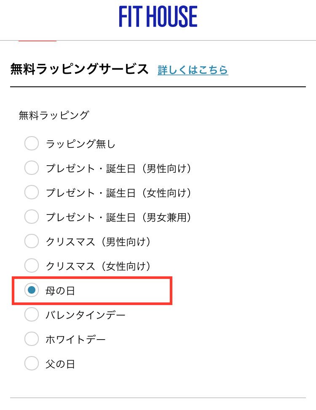
Task: Click the 無料ラッピングサービス heading text
Action: (80, 69)
